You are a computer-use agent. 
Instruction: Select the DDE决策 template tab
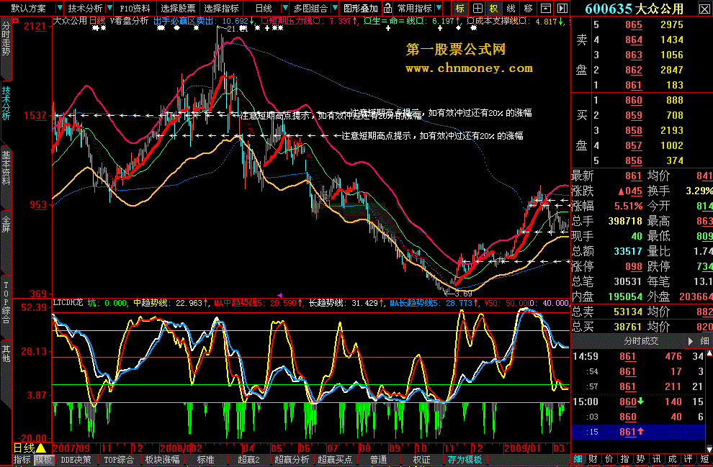[76, 461]
